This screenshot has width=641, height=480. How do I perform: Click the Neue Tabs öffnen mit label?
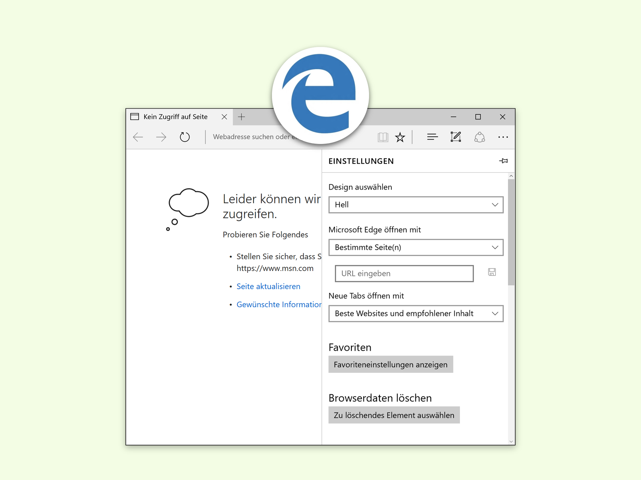[x=366, y=296]
